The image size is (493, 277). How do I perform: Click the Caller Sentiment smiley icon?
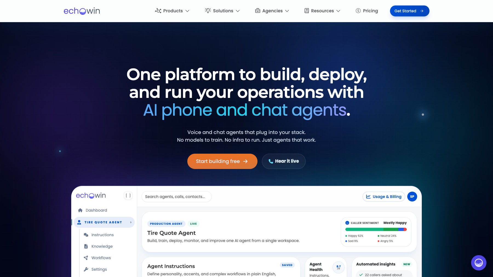click(x=347, y=223)
